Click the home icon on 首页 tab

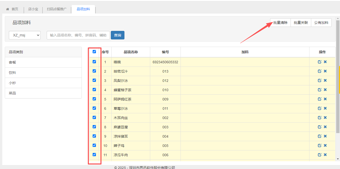[8, 9]
